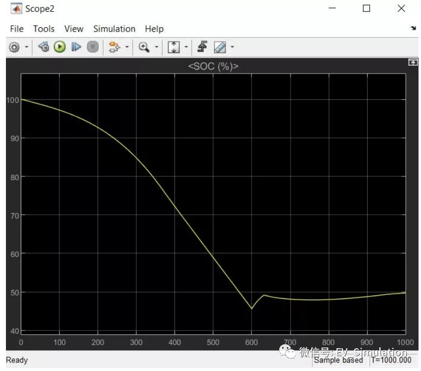This screenshot has height=371, width=421.
Task: Open the Triggers panel icon
Action: (203, 47)
